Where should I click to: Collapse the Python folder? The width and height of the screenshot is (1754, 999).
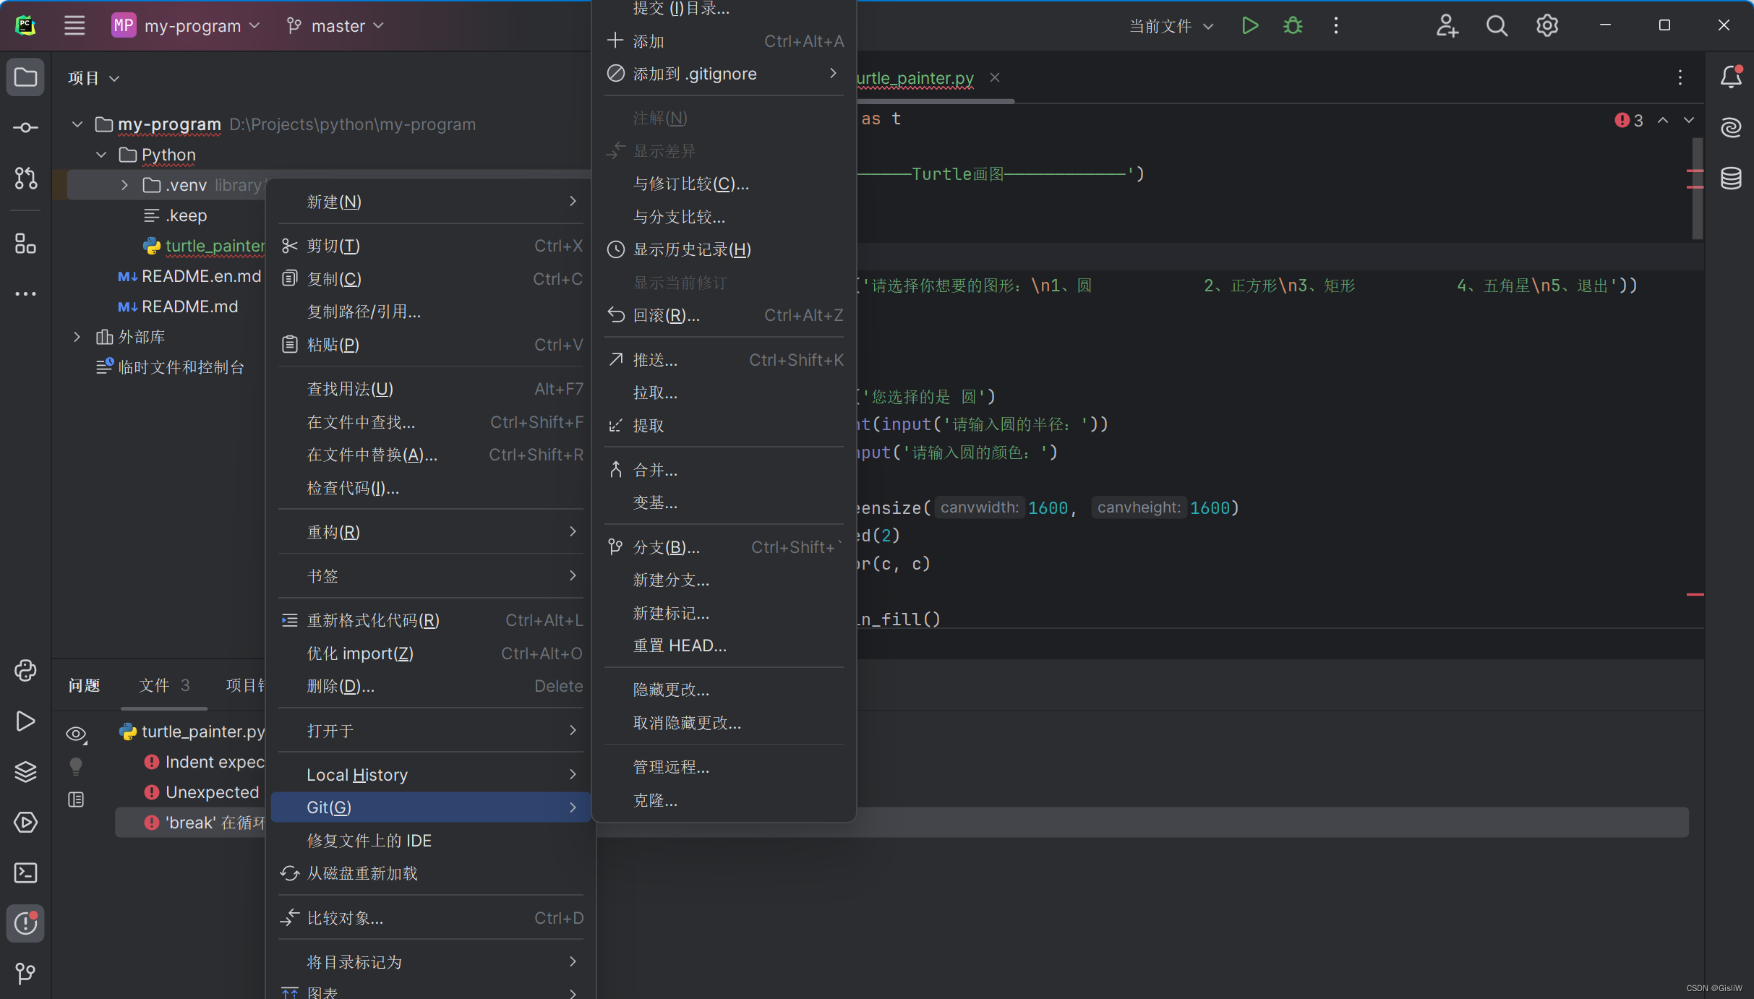coord(101,155)
